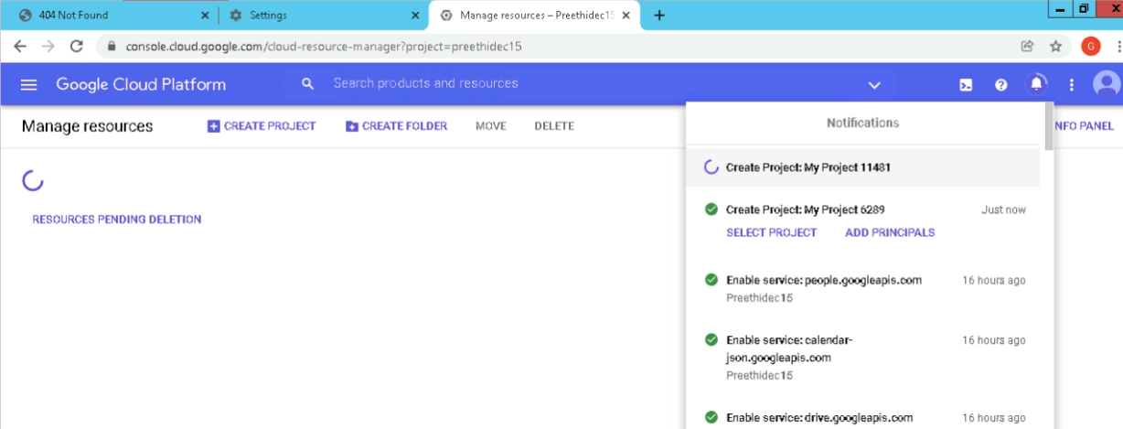Image resolution: width=1123 pixels, height=429 pixels.
Task: Expand the search bar dropdown chevron
Action: pos(874,85)
